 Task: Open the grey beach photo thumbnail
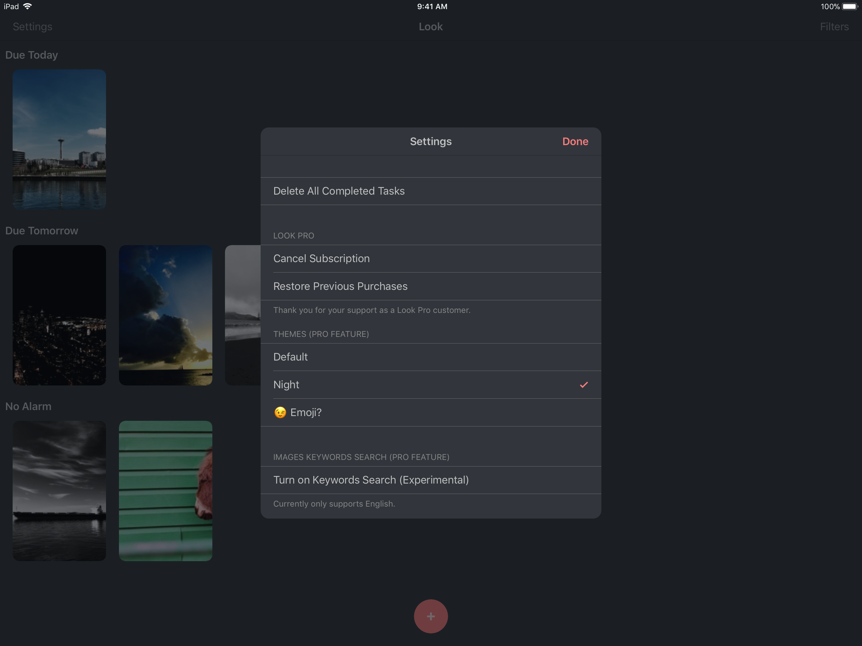243,315
